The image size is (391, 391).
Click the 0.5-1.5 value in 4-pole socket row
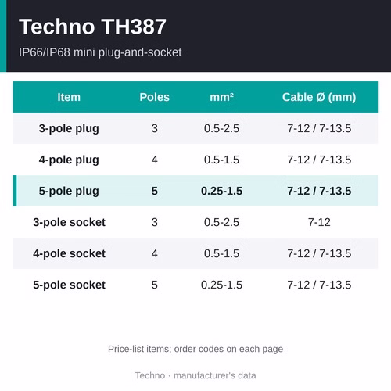point(221,253)
